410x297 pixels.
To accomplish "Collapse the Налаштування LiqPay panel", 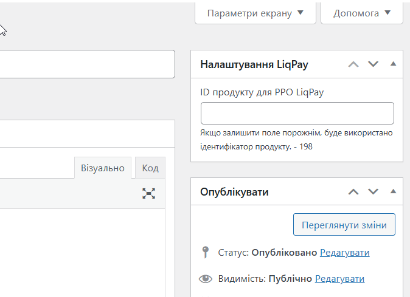I will tap(393, 64).
